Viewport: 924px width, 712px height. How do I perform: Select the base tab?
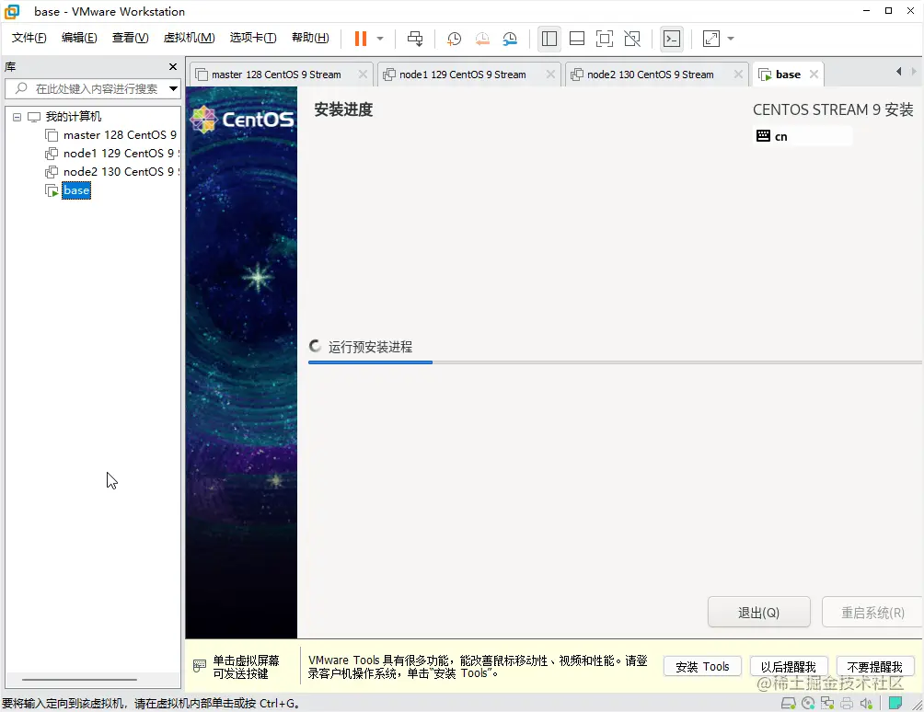[x=788, y=75]
